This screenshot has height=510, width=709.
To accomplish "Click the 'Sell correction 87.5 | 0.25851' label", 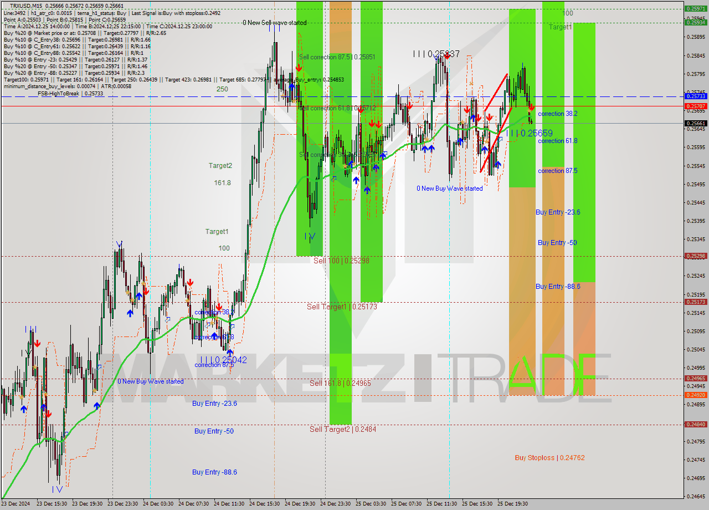I will click(x=337, y=57).
